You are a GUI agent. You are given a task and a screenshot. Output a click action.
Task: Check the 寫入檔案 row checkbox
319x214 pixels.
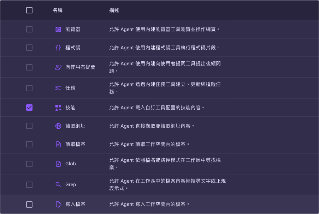coord(29,204)
